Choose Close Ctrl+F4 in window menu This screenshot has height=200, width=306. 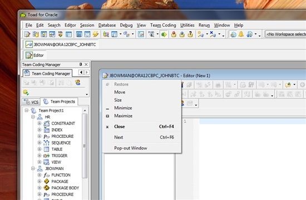[x=142, y=127]
